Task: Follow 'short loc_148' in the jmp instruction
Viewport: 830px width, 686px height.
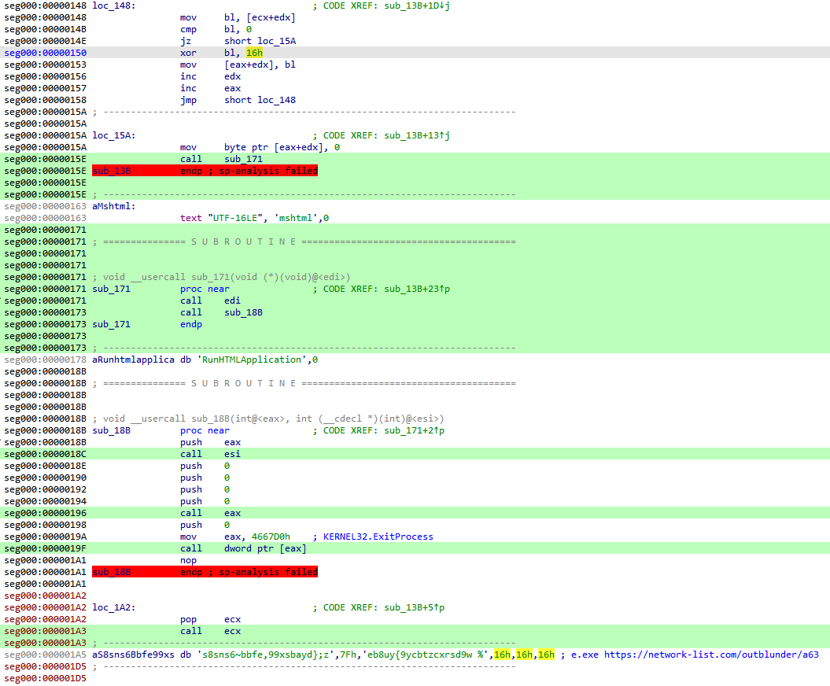Action: (260, 100)
